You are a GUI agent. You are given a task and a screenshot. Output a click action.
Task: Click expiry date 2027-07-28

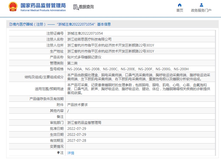tap(77, 140)
